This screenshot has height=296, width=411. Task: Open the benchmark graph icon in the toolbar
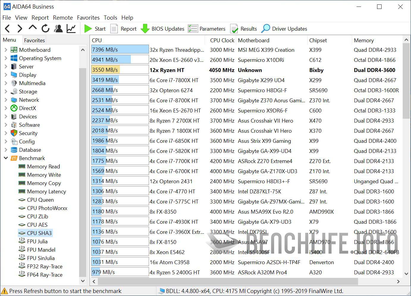(x=71, y=29)
